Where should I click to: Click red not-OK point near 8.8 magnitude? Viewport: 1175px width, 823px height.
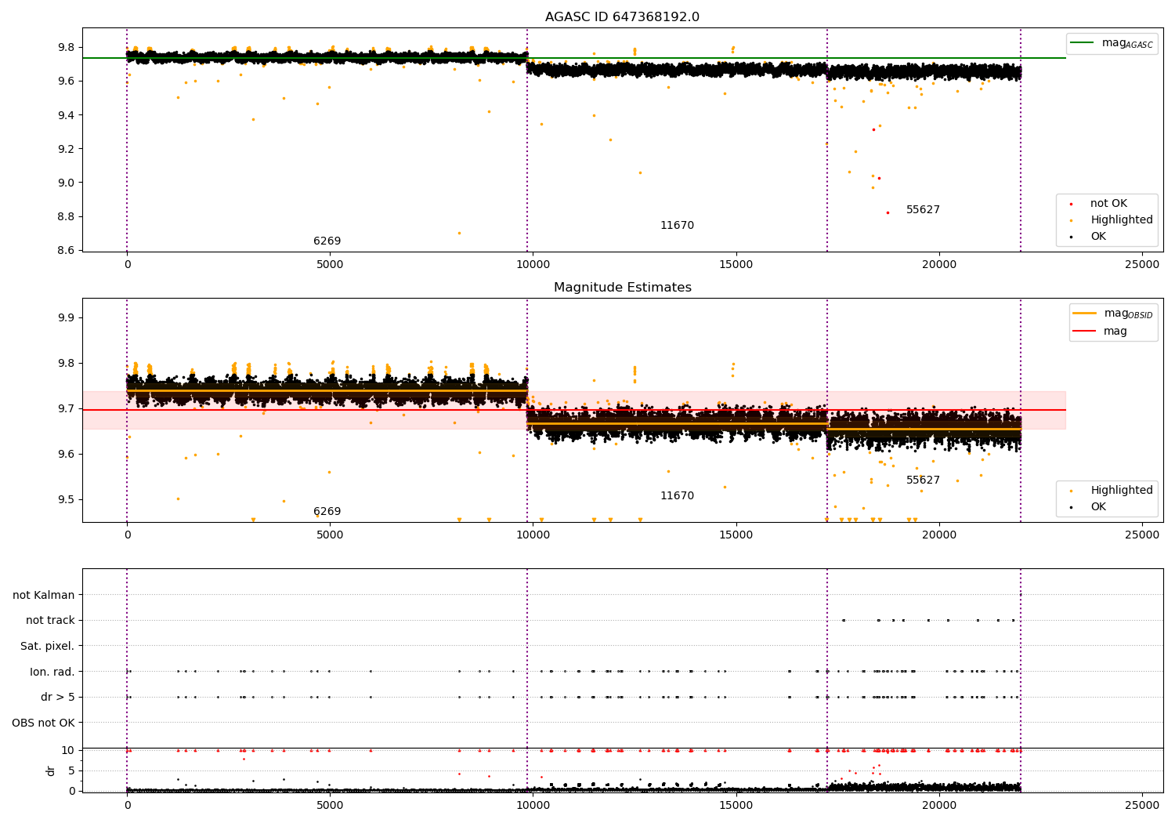pos(888,212)
